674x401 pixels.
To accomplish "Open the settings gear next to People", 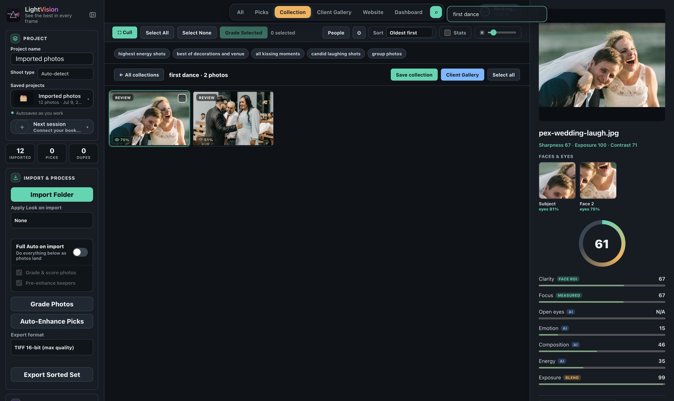I will (359, 33).
